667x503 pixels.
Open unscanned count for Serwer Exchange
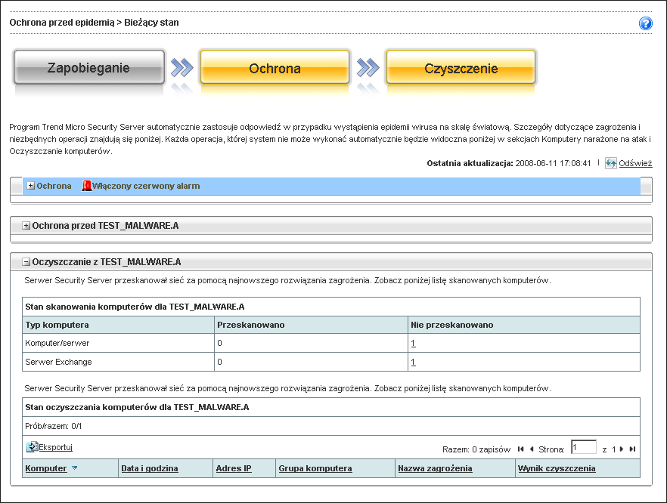tap(413, 362)
